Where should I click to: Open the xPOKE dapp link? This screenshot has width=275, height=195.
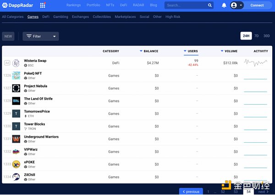[29, 162]
